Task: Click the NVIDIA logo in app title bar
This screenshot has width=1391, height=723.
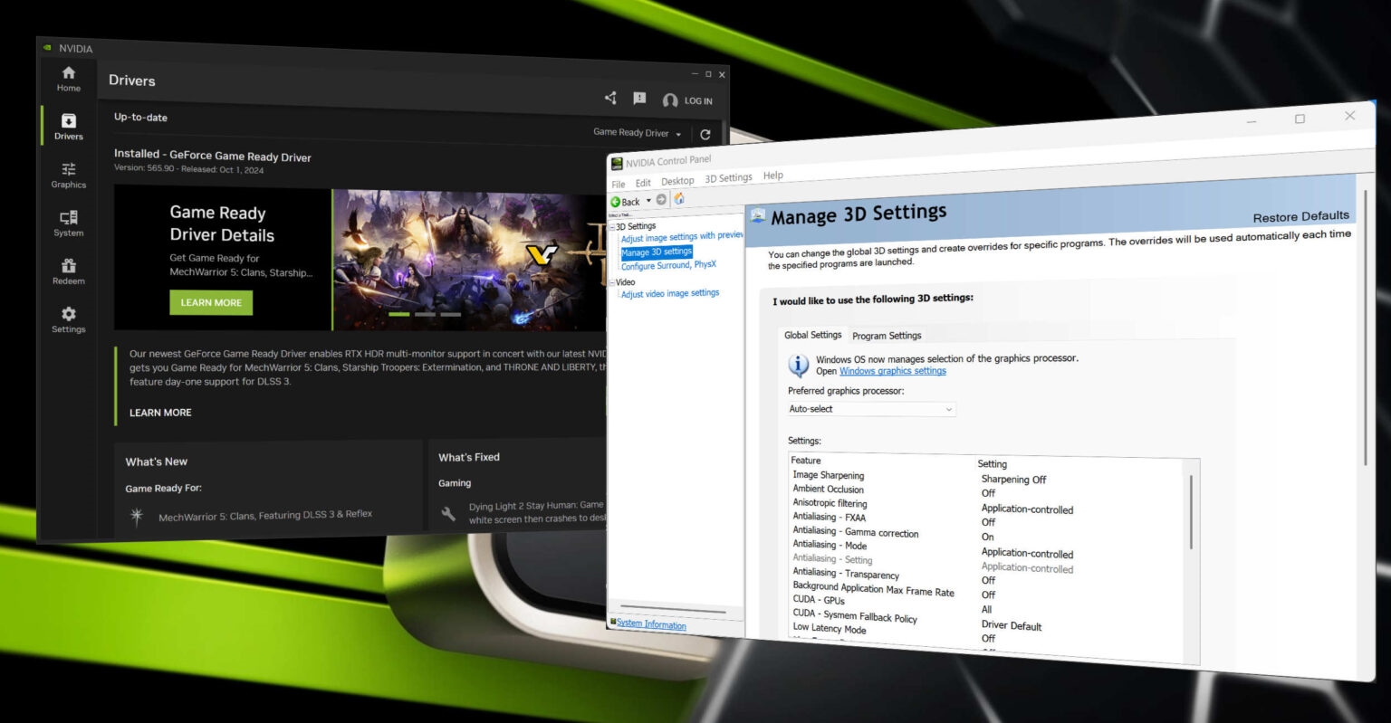Action: (47, 48)
